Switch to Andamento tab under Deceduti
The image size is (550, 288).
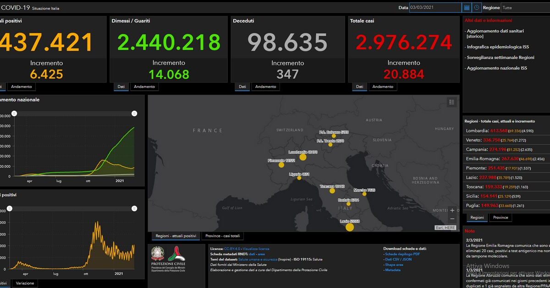266,87
